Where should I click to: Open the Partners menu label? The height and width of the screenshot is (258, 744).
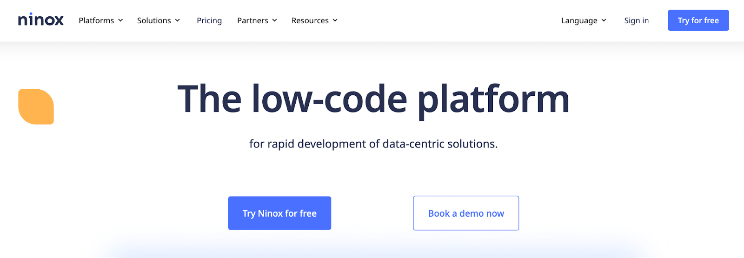(252, 20)
